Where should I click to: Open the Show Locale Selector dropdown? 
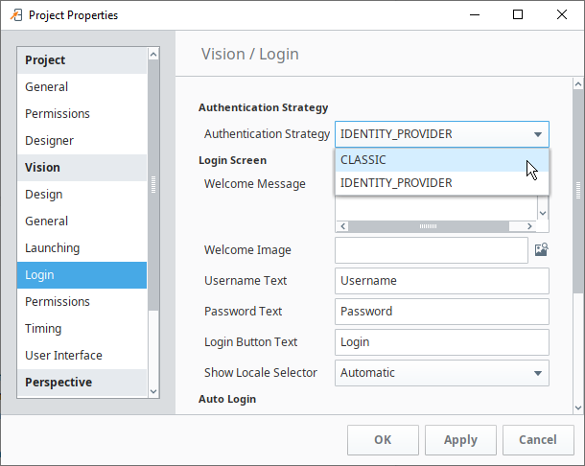[442, 373]
